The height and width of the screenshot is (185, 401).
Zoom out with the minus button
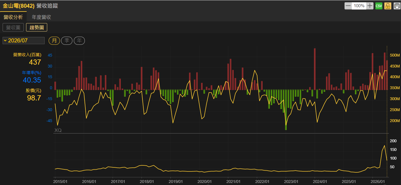pyautogui.click(x=348, y=6)
